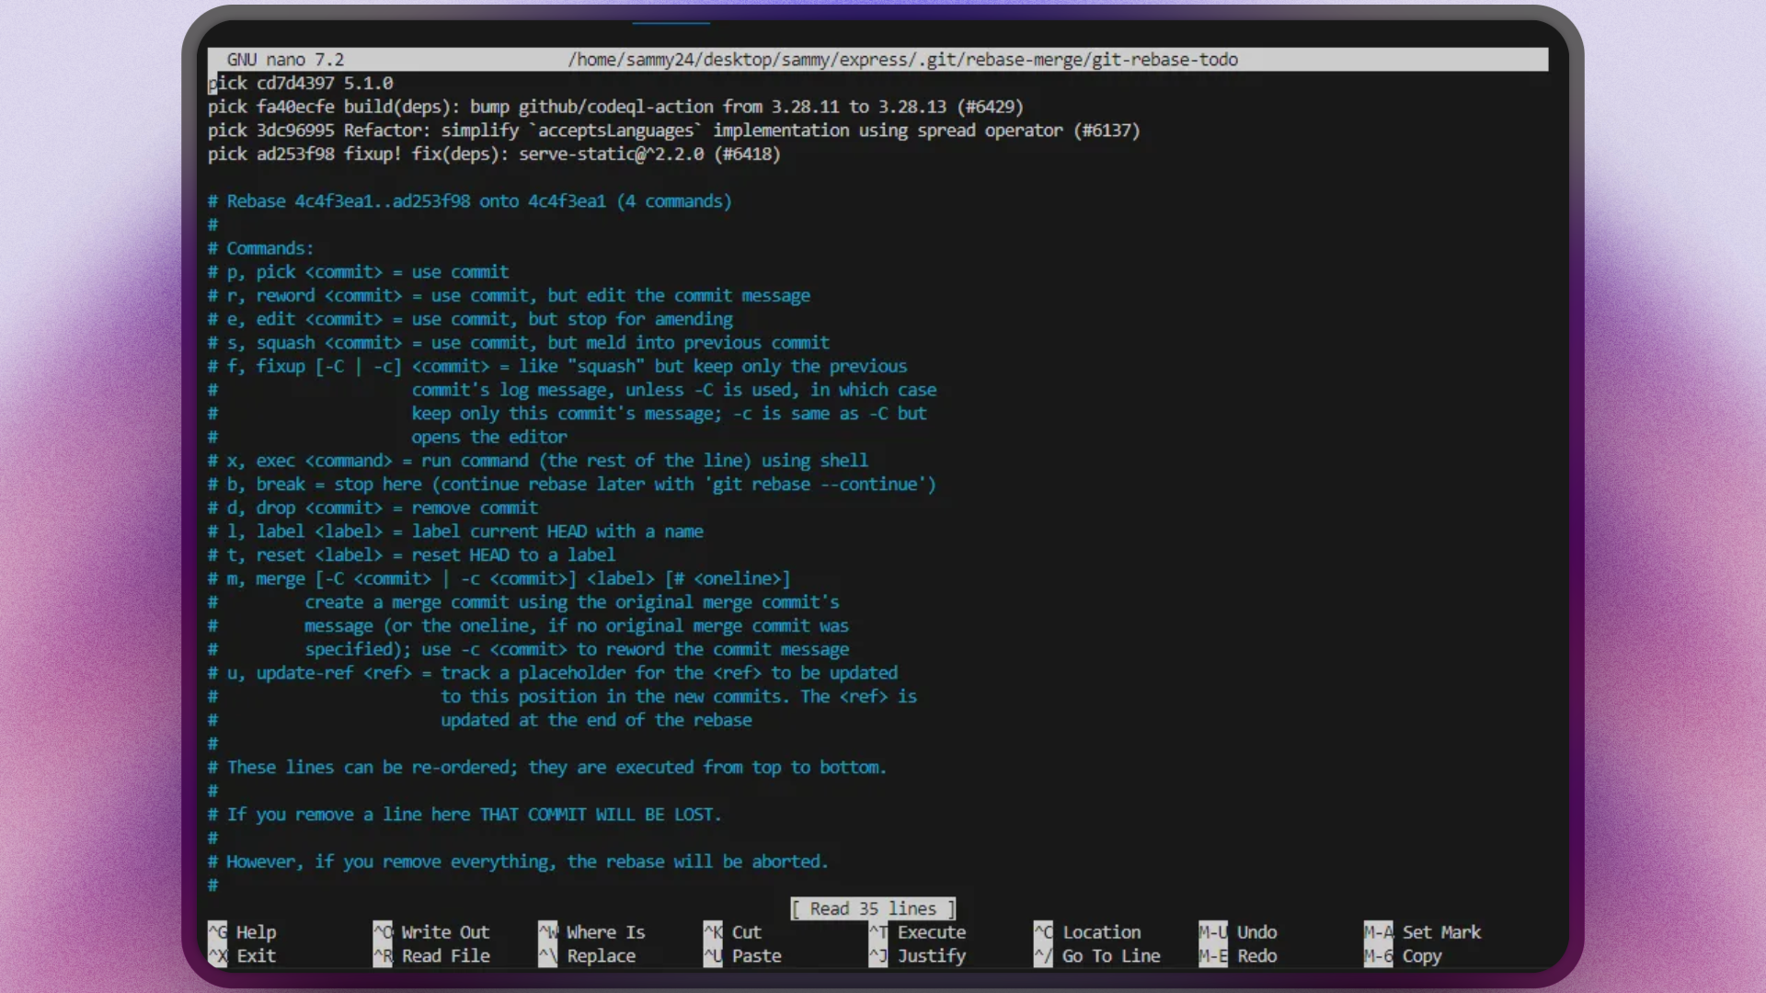Click the 'd, drop <commit>' help line
Screen dimensions: 1766x993
click(x=373, y=508)
